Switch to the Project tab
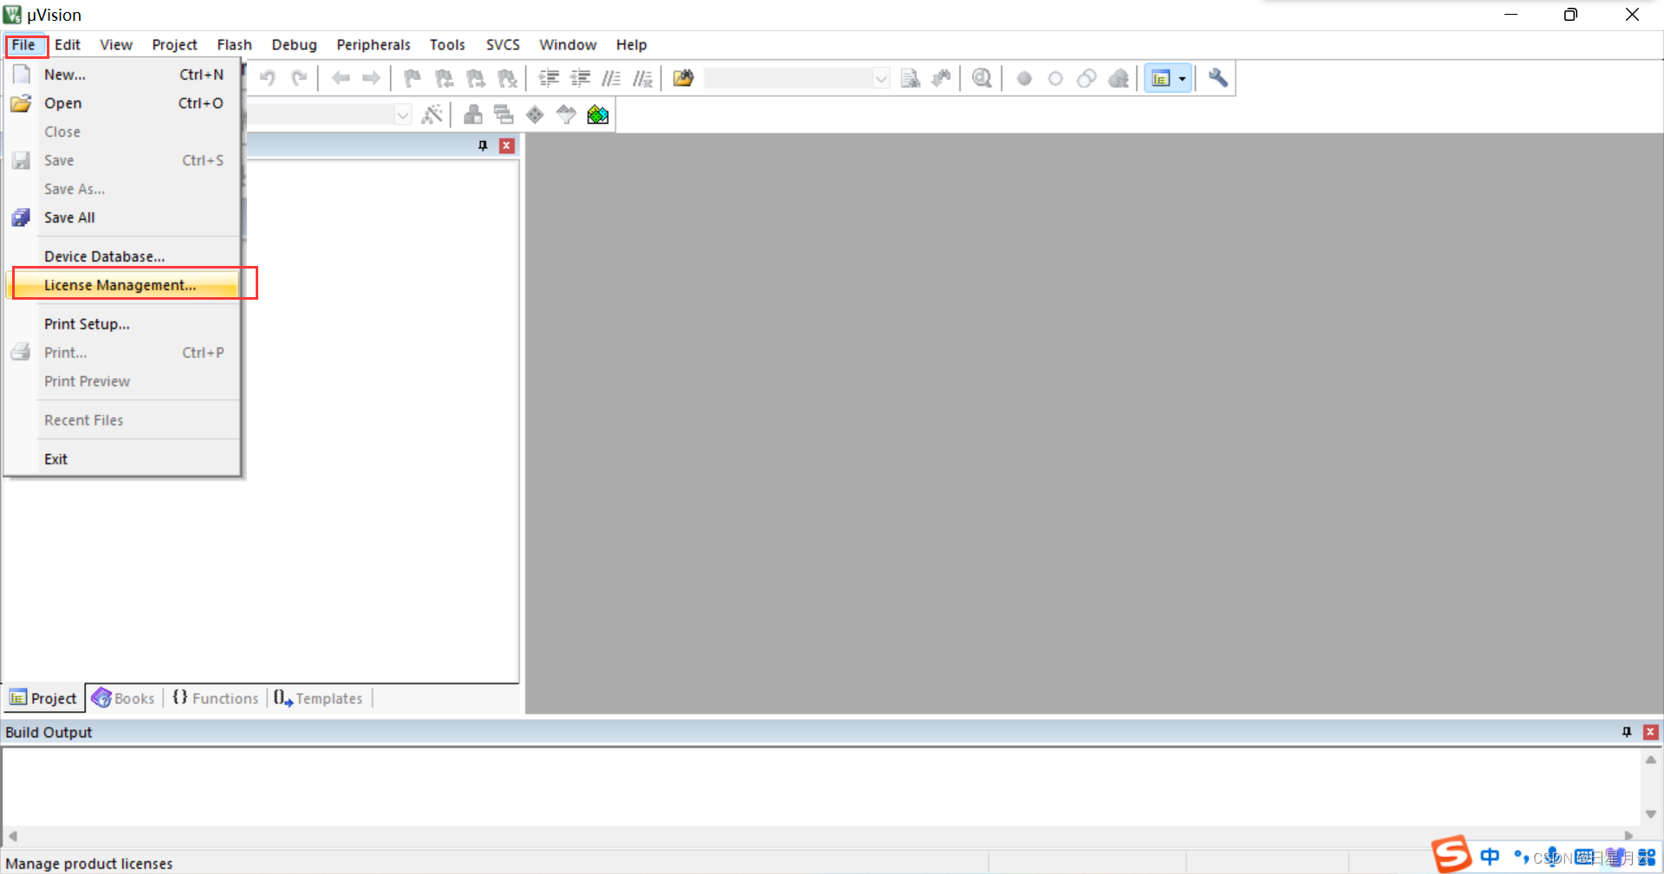Screen dimensions: 1664x874 (x=43, y=698)
